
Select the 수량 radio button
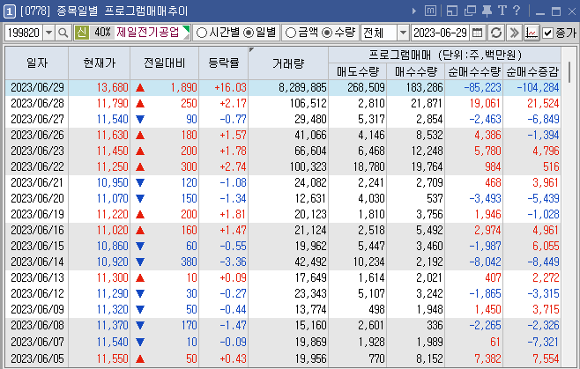coord(327,33)
